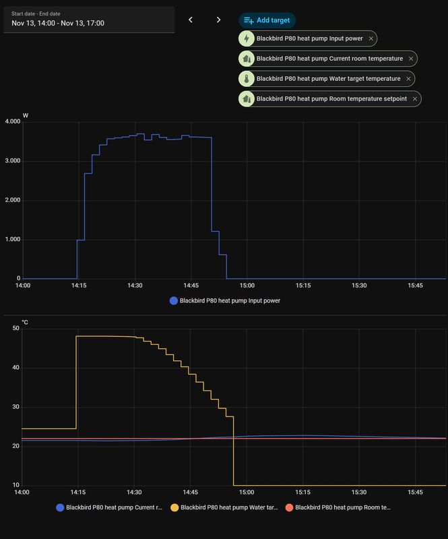Click the thermometer icon on Water target temperature chip
448x539 pixels.
click(247, 79)
